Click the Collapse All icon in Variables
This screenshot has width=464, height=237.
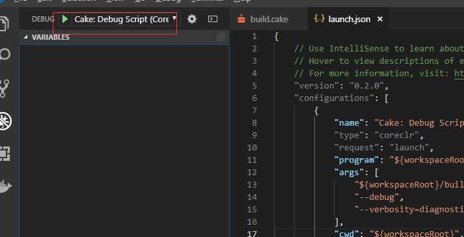tap(220, 37)
